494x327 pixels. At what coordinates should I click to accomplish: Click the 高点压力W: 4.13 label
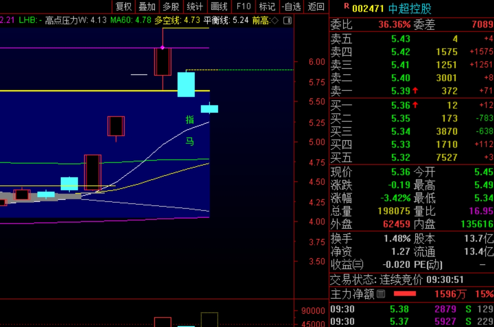(x=76, y=21)
